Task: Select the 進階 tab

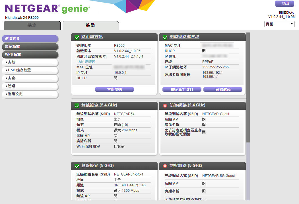Action: click(x=90, y=25)
